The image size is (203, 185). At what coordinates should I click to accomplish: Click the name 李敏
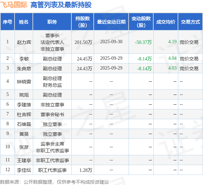pyautogui.click(x=24, y=59)
